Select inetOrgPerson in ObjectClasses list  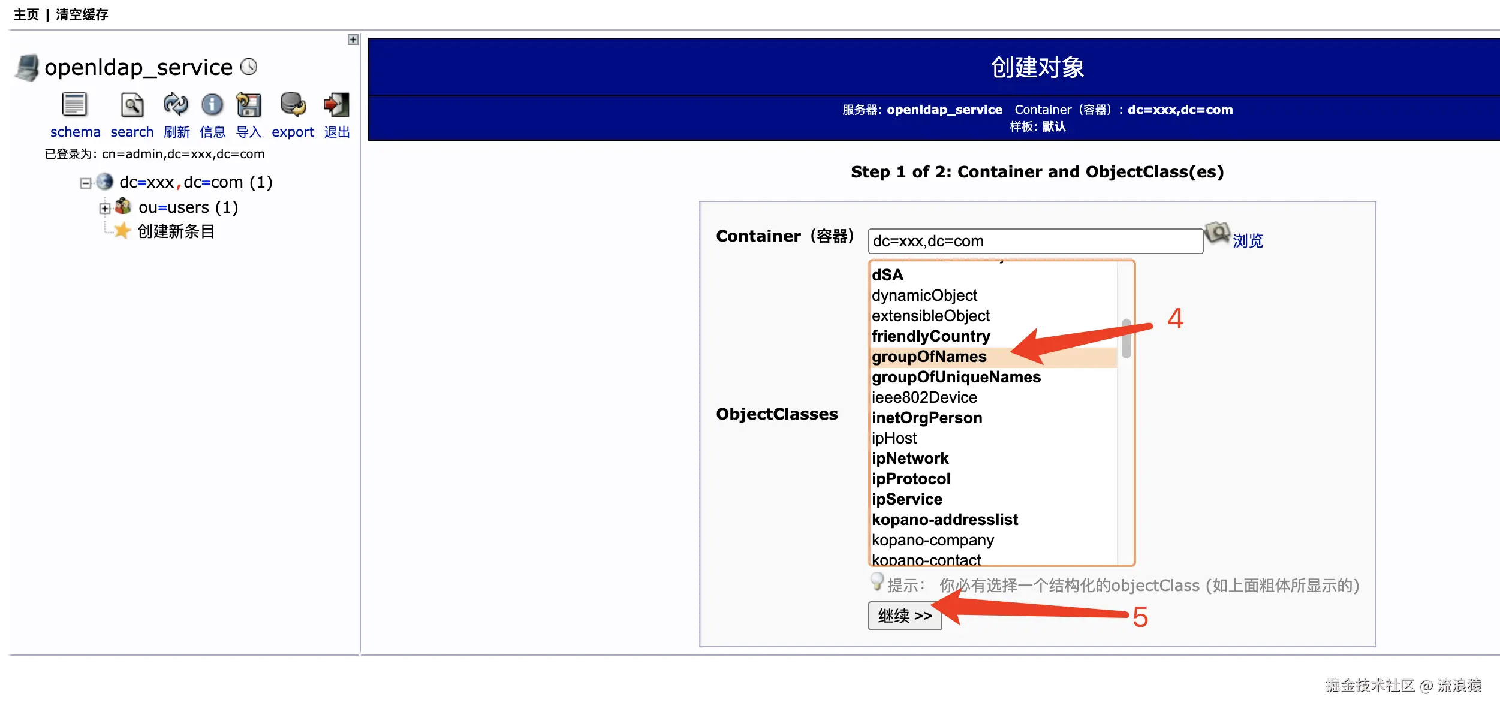927,418
